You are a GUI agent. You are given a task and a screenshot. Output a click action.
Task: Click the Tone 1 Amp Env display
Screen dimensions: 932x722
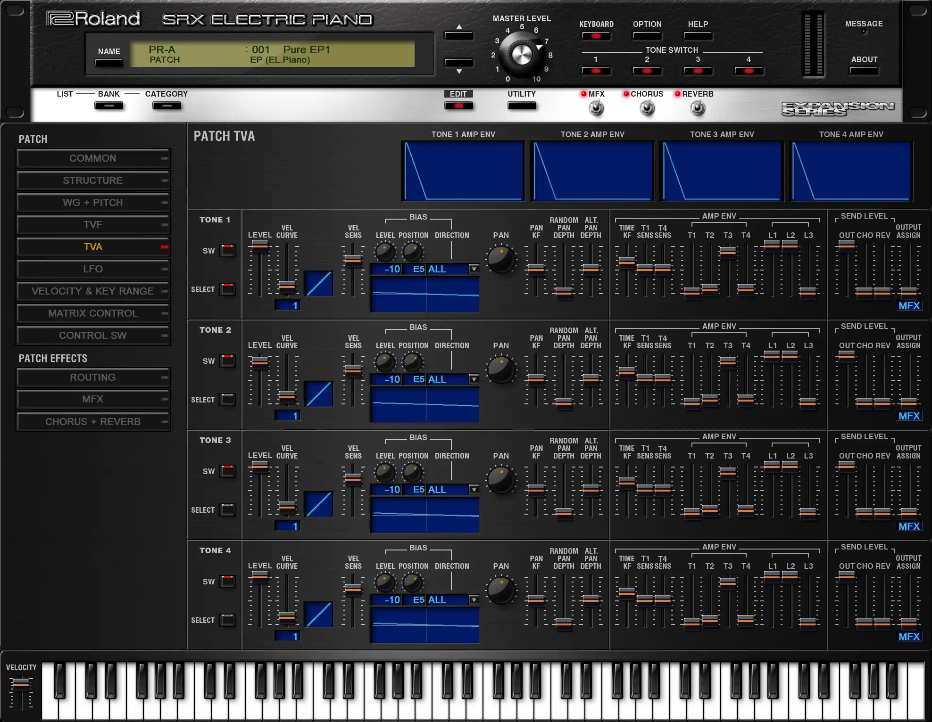(x=463, y=171)
